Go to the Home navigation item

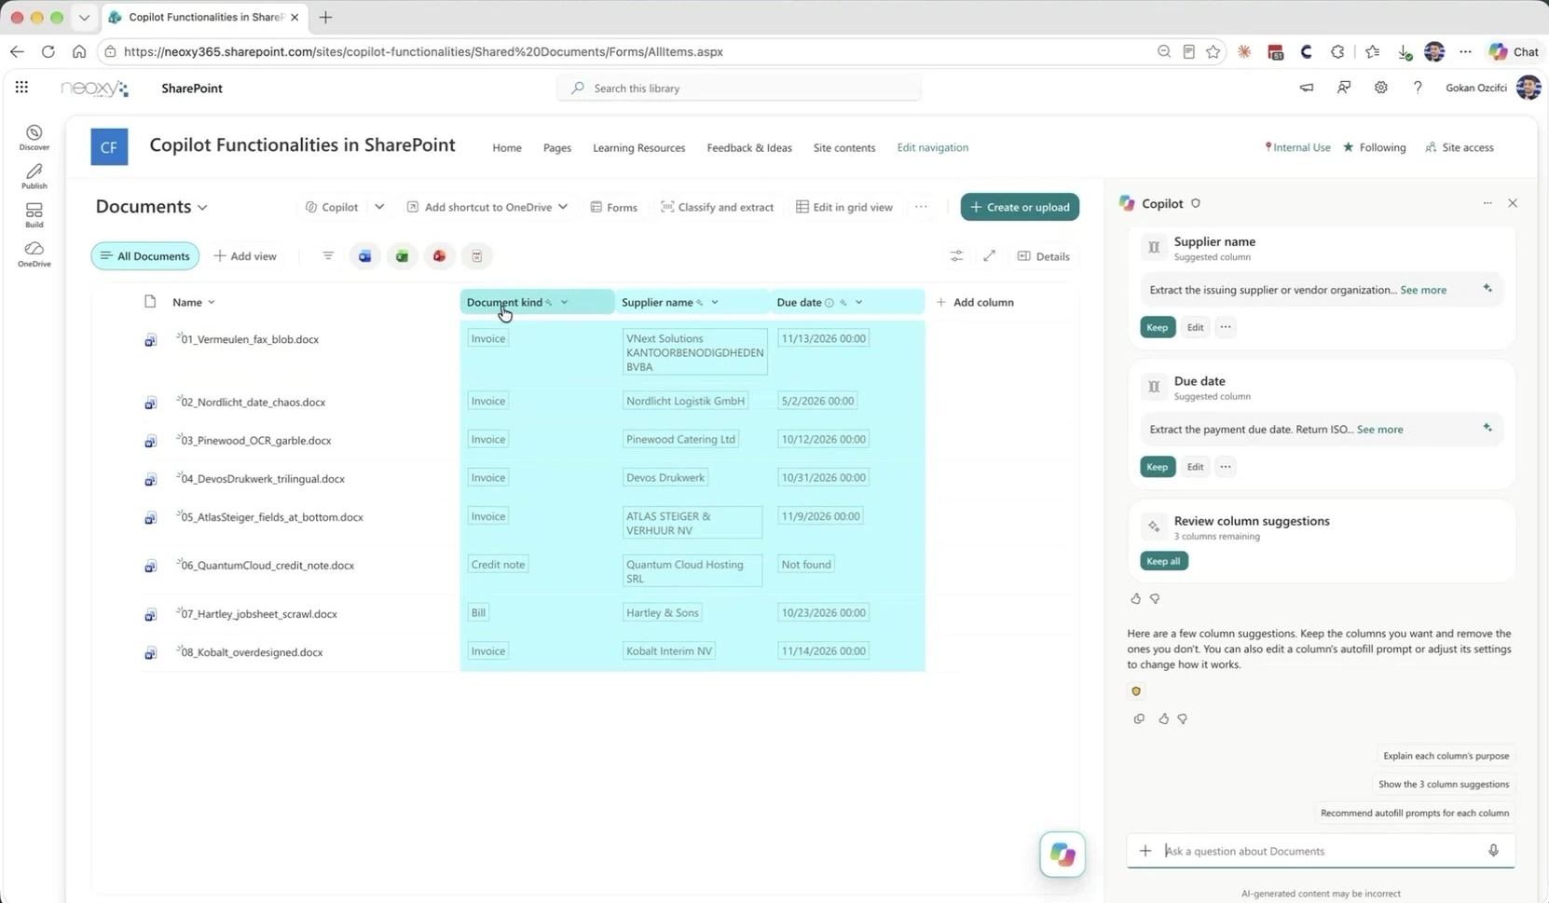tap(507, 148)
